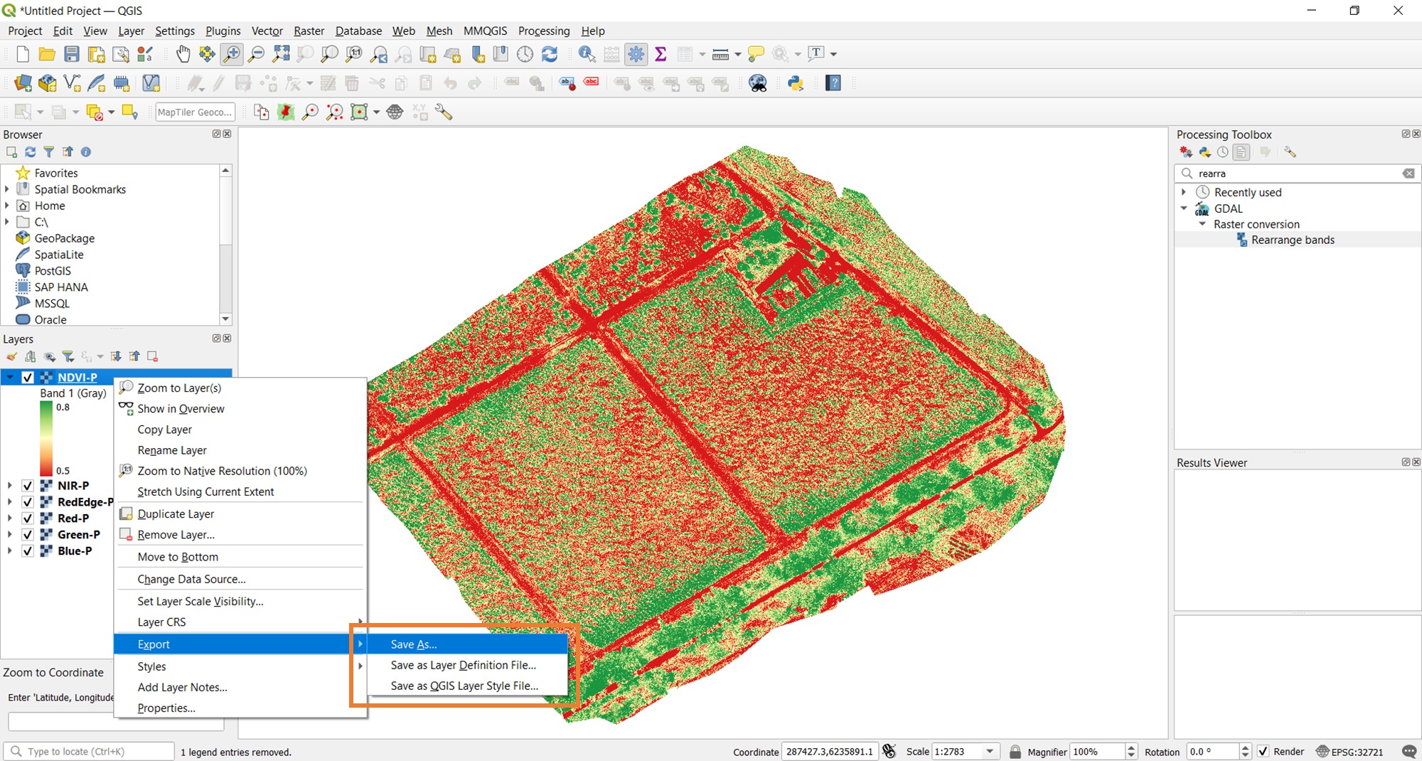The height and width of the screenshot is (761, 1422).
Task: Select Rearrange bands algorithm
Action: tap(1292, 240)
